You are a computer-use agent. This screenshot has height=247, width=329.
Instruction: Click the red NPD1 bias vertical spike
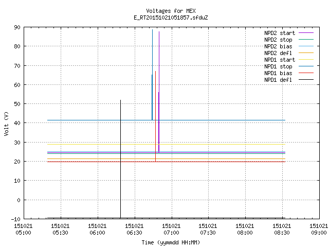click(155, 116)
